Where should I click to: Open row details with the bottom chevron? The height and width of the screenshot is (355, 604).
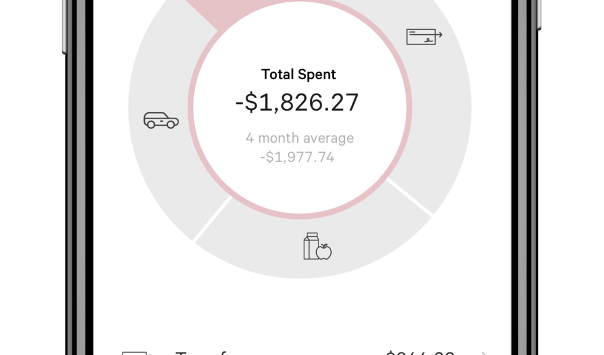(484, 353)
